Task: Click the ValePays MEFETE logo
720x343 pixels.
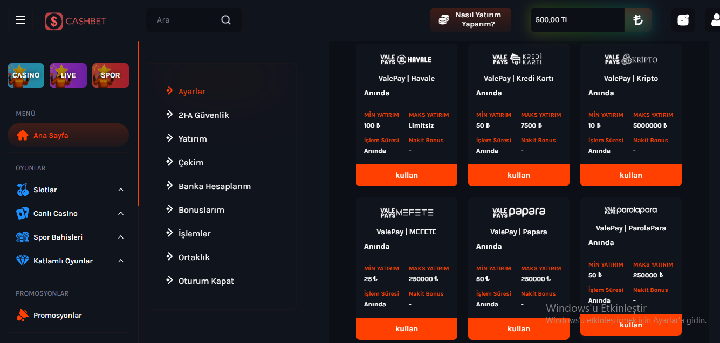Action: (x=406, y=213)
